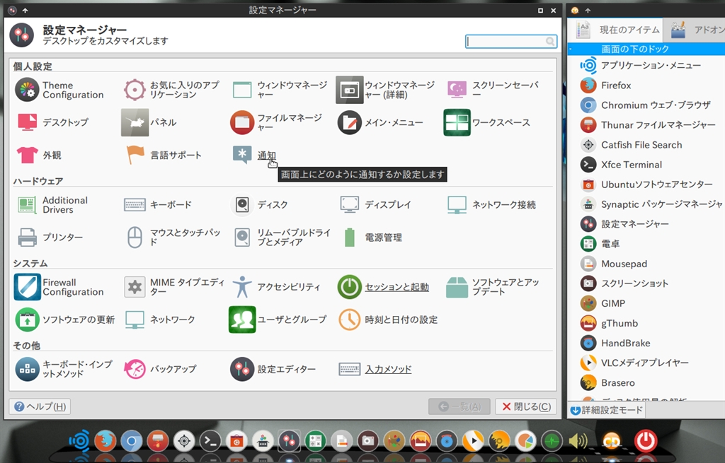Image resolution: width=725 pixels, height=463 pixels.
Task: Open Firewall Configuration
Action: point(59,287)
